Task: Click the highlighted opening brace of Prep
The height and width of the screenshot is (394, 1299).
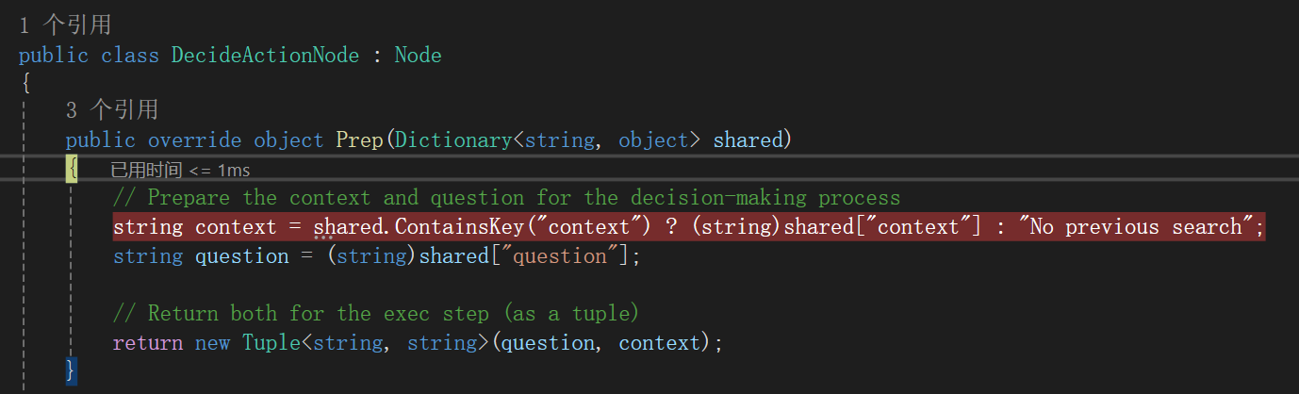Action: tap(73, 170)
